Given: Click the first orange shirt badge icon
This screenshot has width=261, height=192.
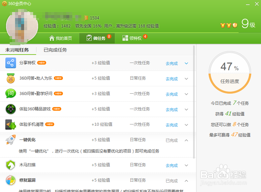Looking at the screenshot, I should pos(223,25).
